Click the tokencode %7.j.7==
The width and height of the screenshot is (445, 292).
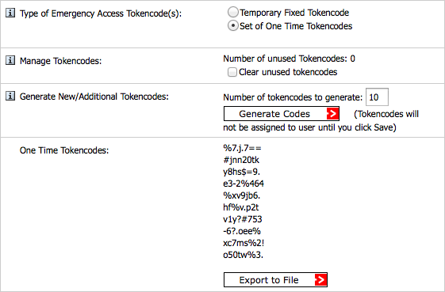coord(242,148)
